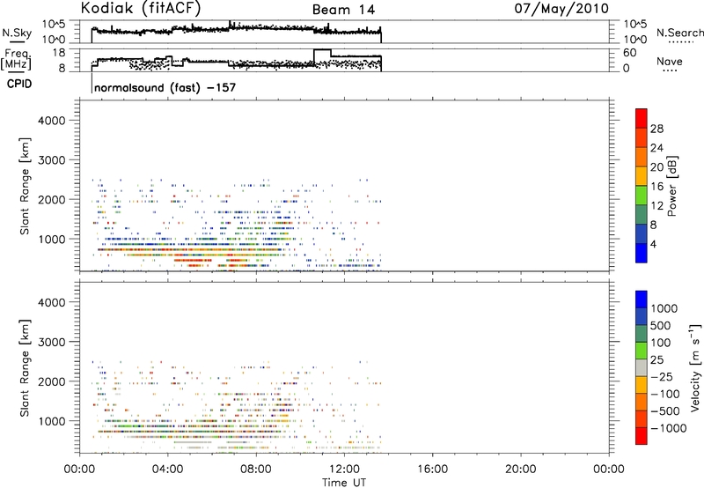704x488 pixels.
Task: Click the 'CPID' label
Action: (19, 84)
